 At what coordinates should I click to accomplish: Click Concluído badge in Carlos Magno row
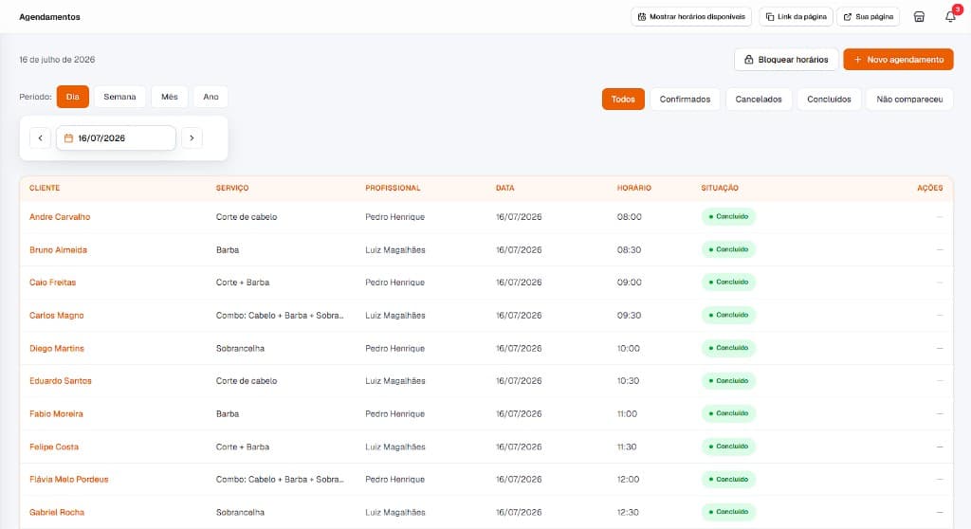point(728,316)
